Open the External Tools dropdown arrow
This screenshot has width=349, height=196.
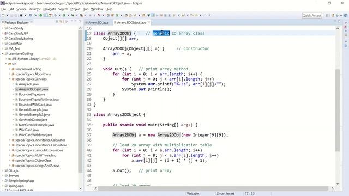click(86, 15)
